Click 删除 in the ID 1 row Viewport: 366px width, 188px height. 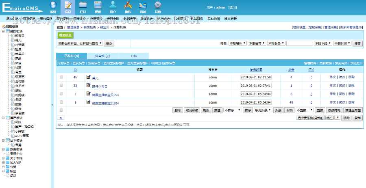point(351,102)
